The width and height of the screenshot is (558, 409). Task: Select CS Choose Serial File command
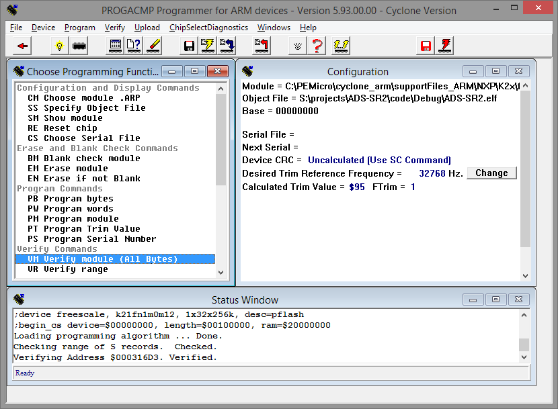click(x=116, y=138)
